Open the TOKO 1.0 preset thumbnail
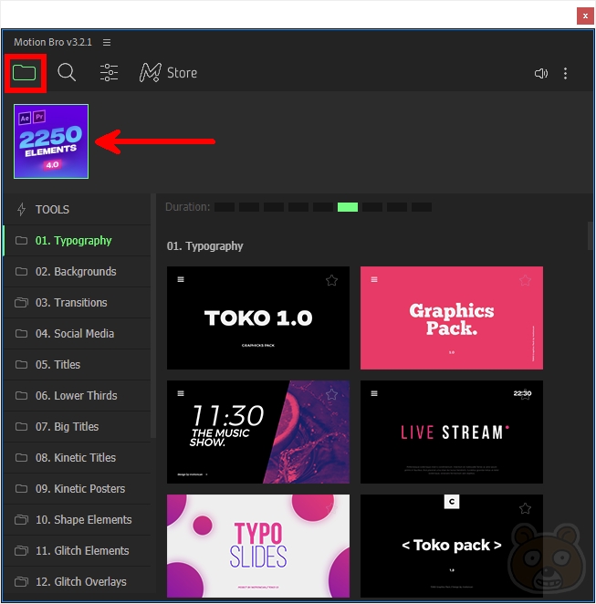Image resolution: width=596 pixels, height=604 pixels. (x=258, y=318)
